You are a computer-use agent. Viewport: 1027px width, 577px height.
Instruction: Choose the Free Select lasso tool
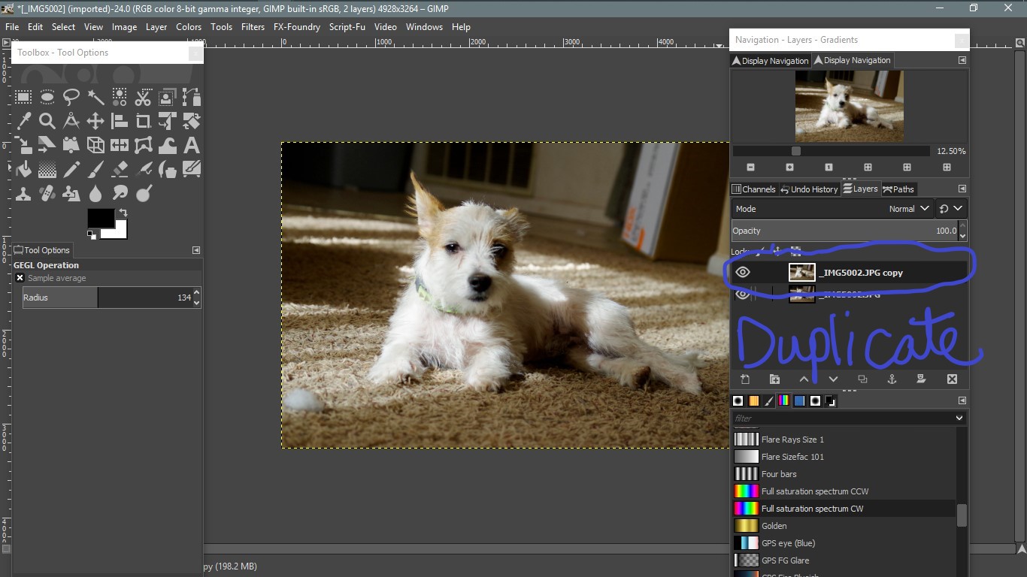(x=71, y=97)
